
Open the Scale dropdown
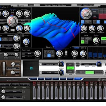tap(5, 85)
